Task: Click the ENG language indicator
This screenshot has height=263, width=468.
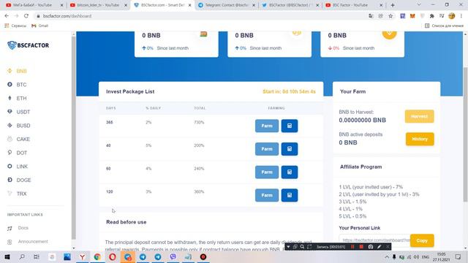Action: pyautogui.click(x=426, y=256)
